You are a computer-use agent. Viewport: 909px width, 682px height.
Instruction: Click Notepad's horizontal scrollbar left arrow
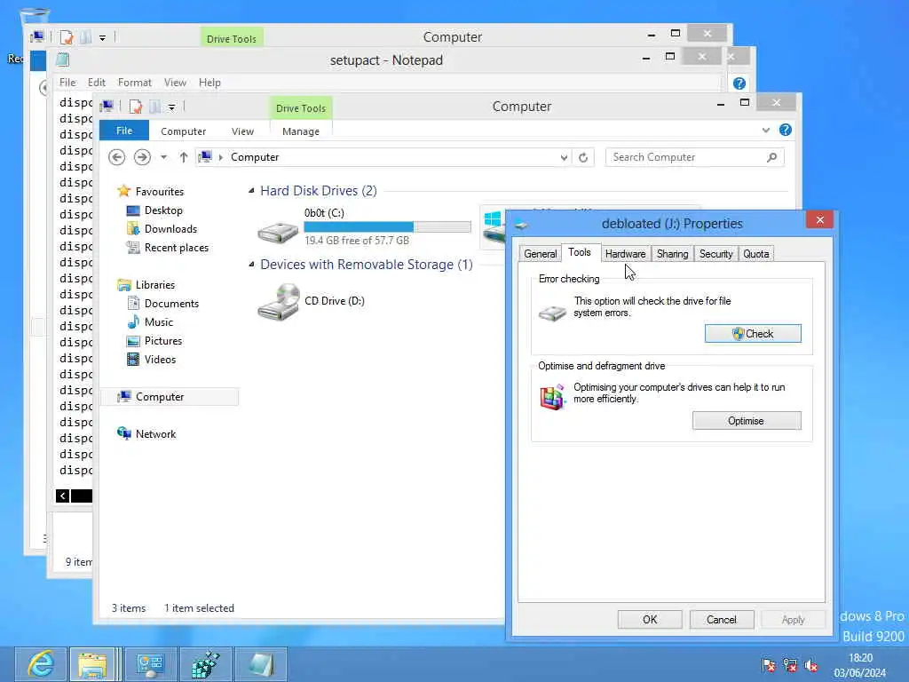click(63, 496)
